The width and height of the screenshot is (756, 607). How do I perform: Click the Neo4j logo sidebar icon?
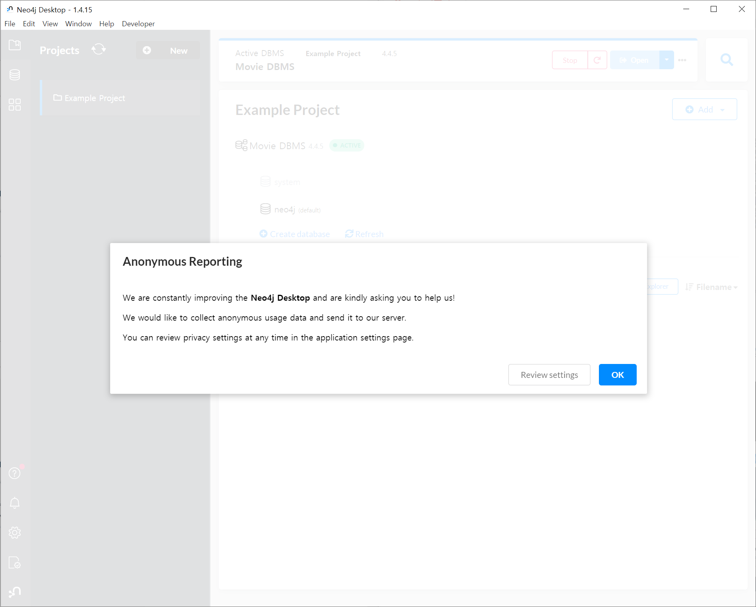tap(15, 592)
